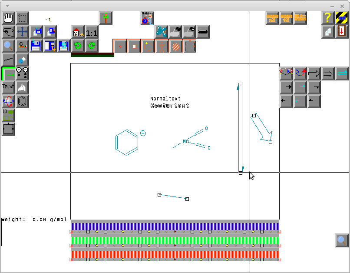Viewport: 350px width, 273px height.
Task: Click the yellow question mark help
Action: coord(328,18)
